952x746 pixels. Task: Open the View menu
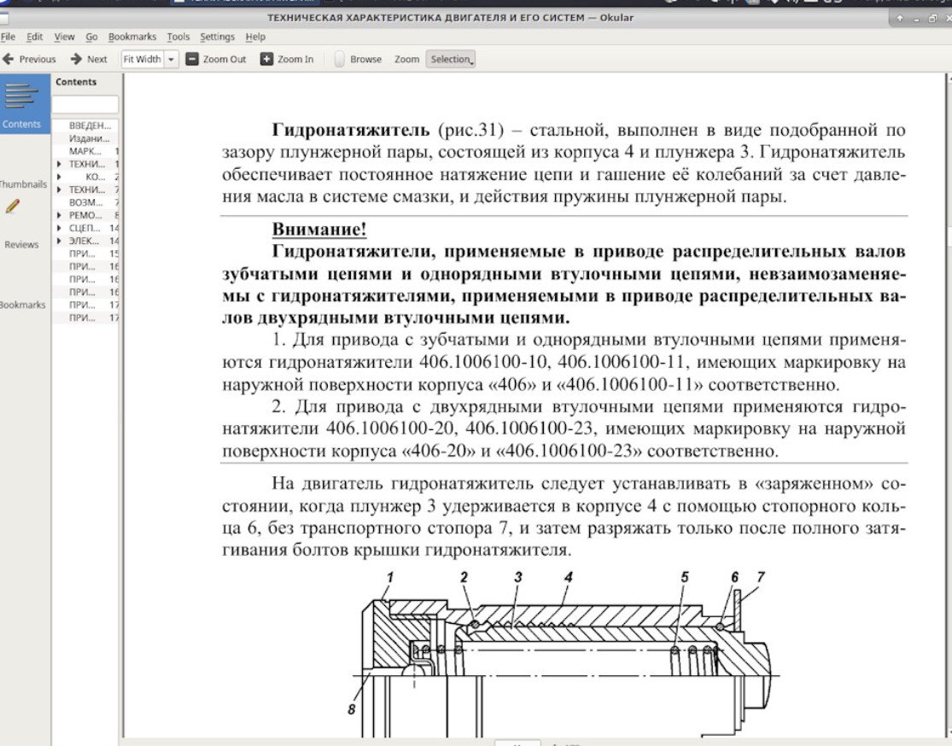point(64,37)
